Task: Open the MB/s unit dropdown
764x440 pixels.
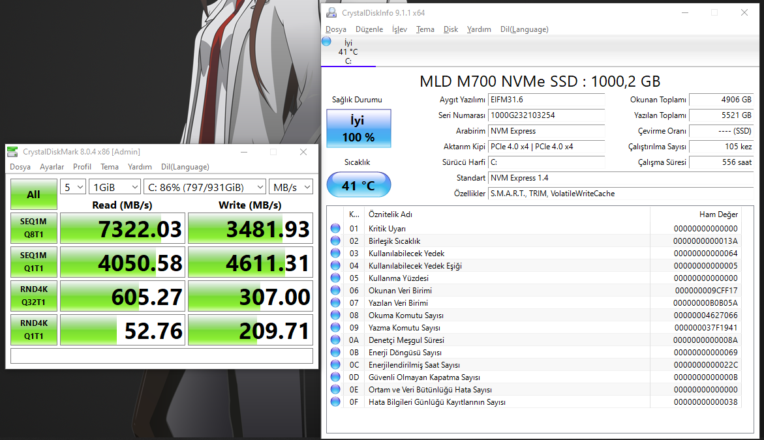Action: click(x=291, y=187)
